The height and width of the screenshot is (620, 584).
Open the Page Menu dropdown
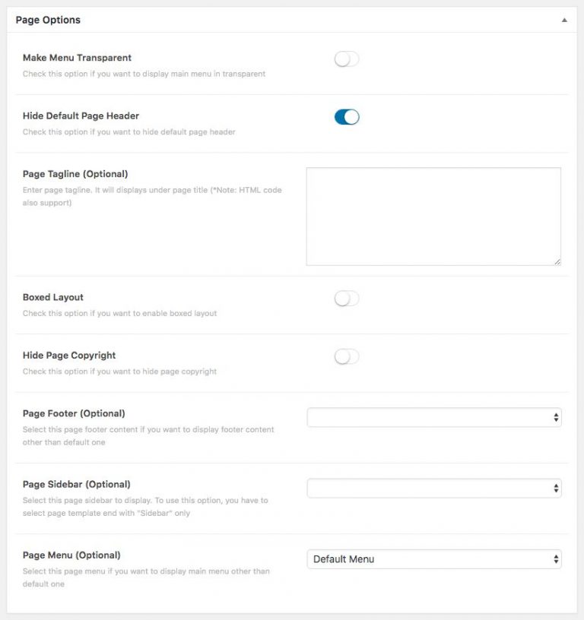pyautogui.click(x=433, y=558)
